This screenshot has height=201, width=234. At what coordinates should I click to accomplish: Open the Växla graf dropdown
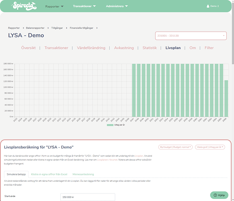coord(210,147)
